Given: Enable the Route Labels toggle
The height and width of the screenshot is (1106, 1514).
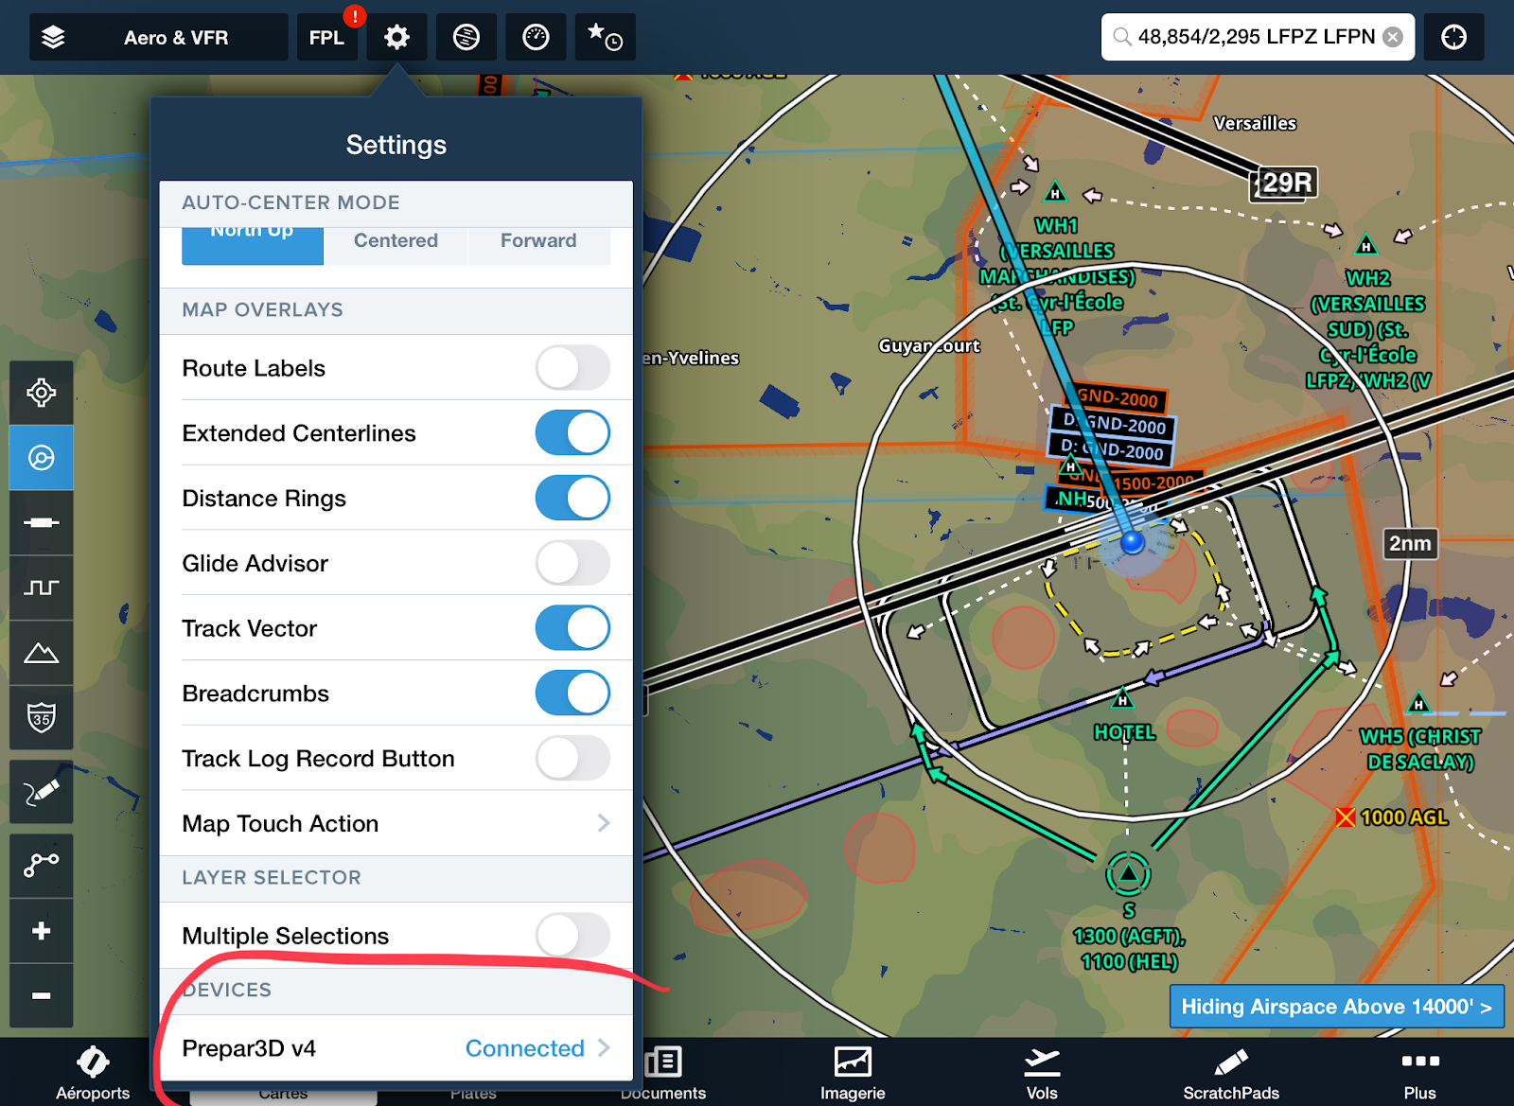Looking at the screenshot, I should pos(572,368).
